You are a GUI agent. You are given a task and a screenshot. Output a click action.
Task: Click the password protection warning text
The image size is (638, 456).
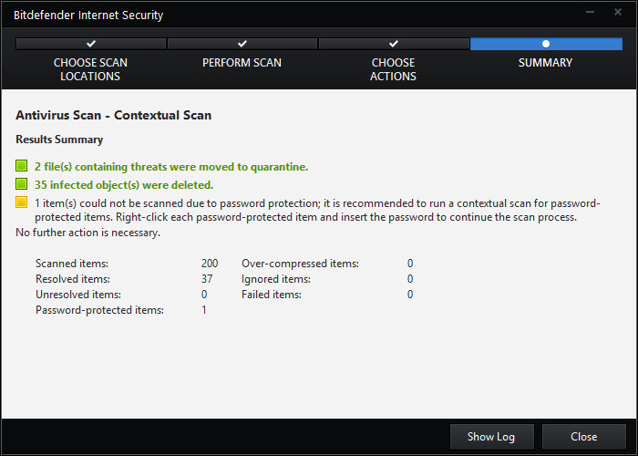(317, 210)
